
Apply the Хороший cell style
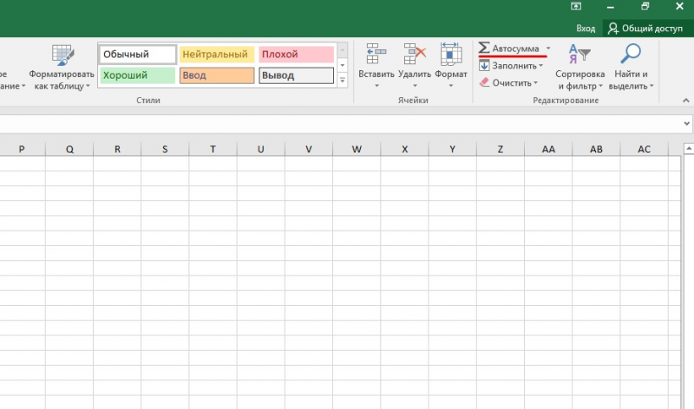tap(138, 75)
